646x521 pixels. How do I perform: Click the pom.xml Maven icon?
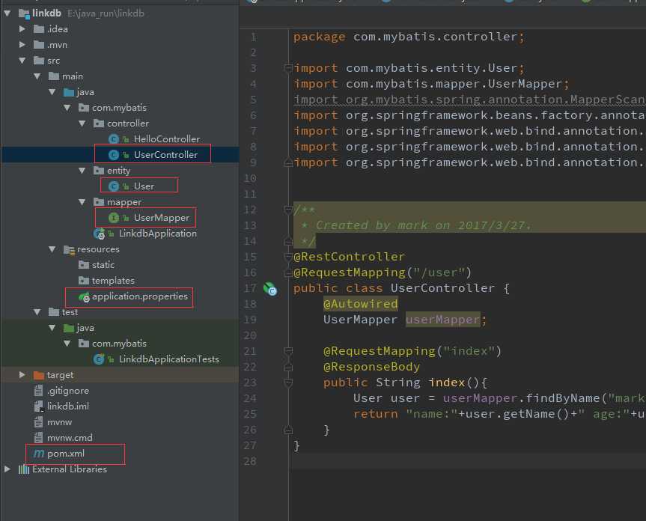point(39,454)
